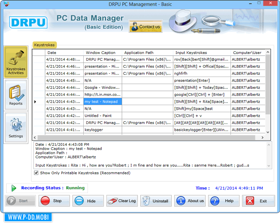This screenshot has height=223, width=280.
Task: Click the Start recording button
Action: pos(20,201)
